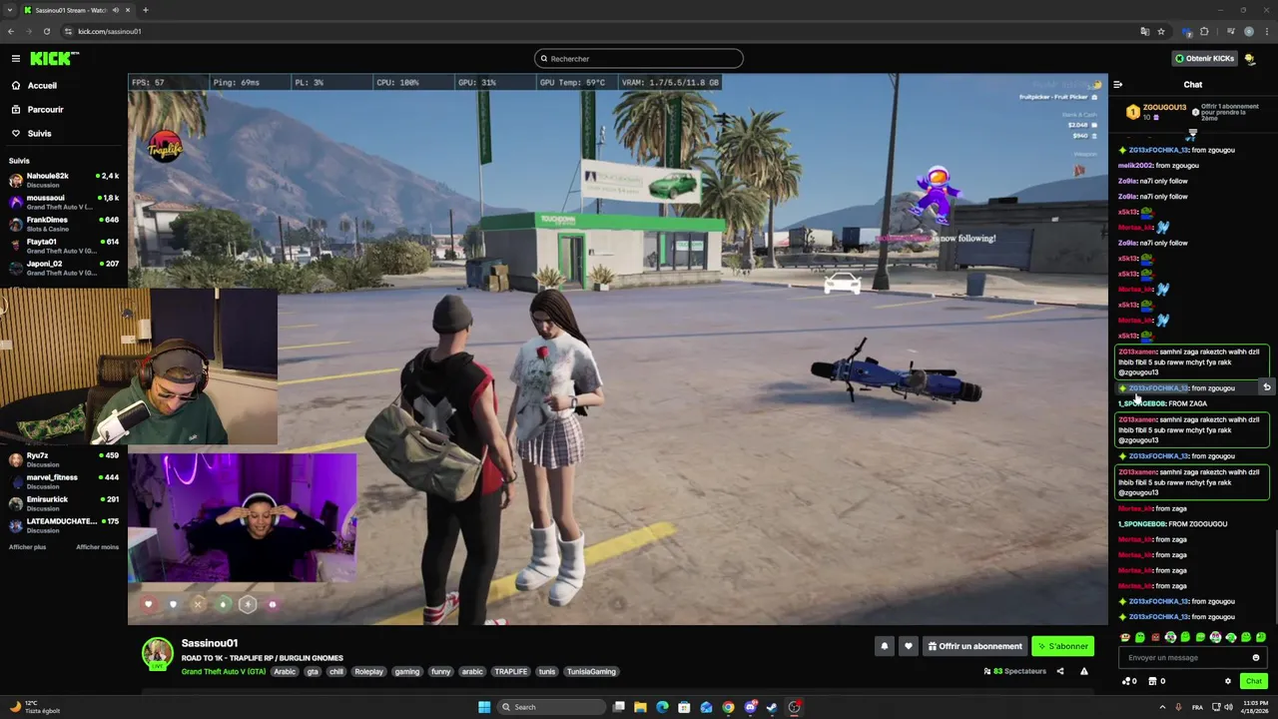Open Nahoule82k followed channel
The width and height of the screenshot is (1278, 719).
coord(64,181)
